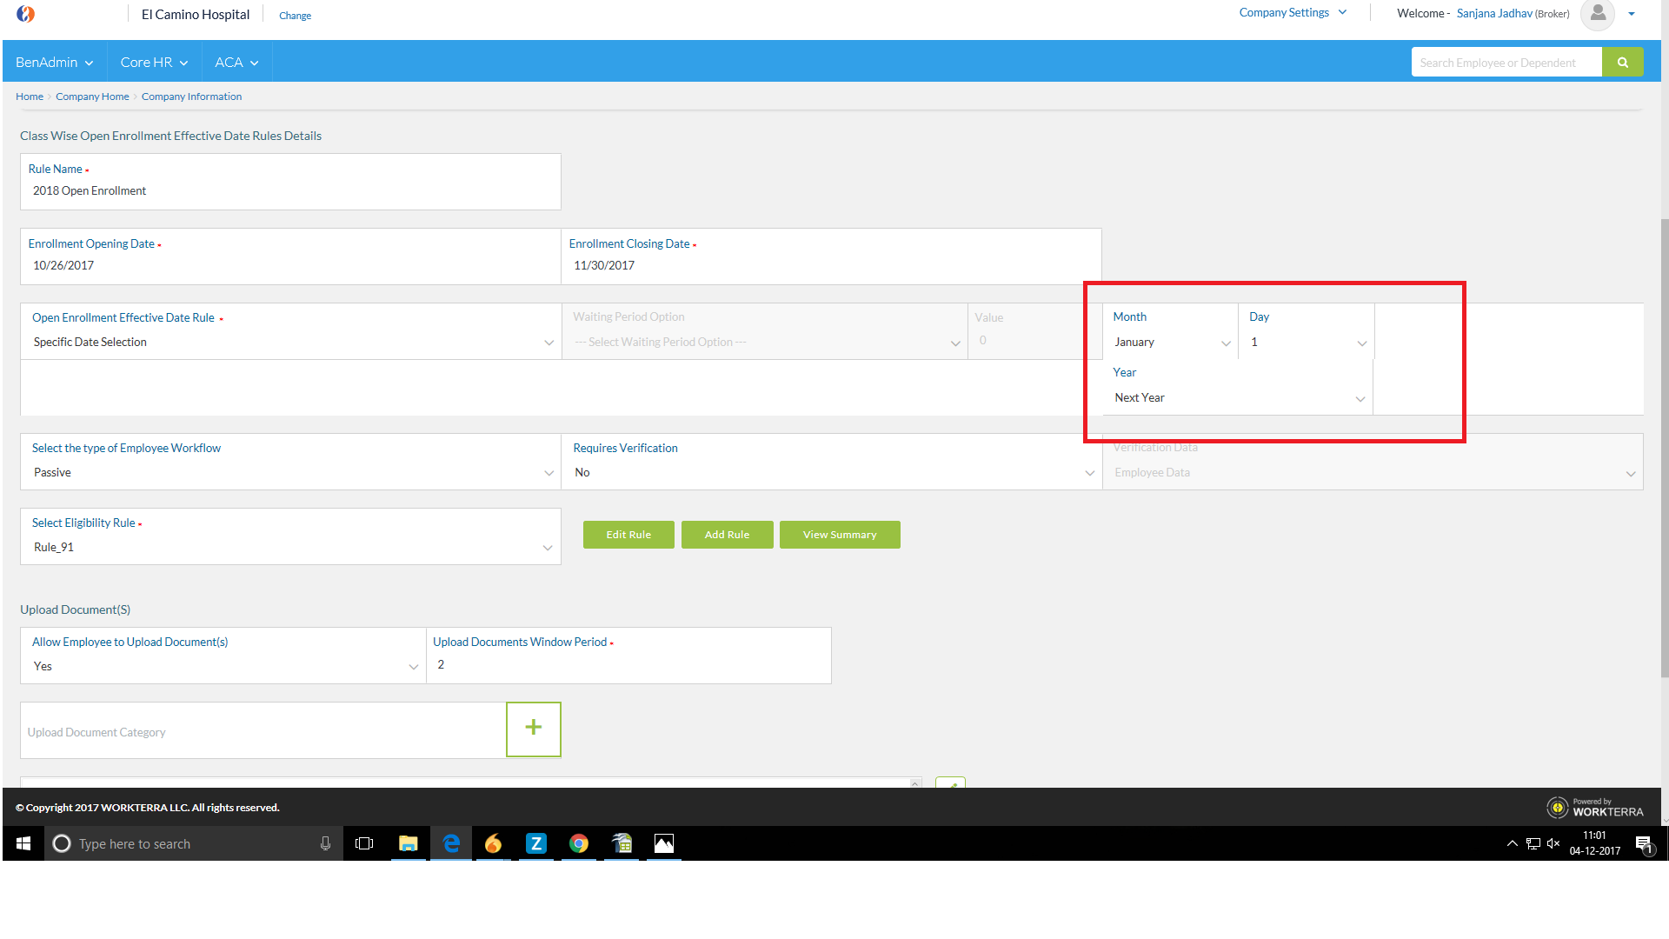Click the plus icon beside Upload Document Category
1669x939 pixels.
pos(533,729)
